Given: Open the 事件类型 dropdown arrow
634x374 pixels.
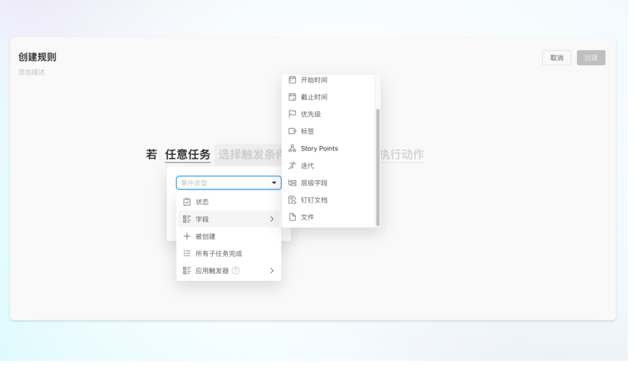Looking at the screenshot, I should coord(274,183).
